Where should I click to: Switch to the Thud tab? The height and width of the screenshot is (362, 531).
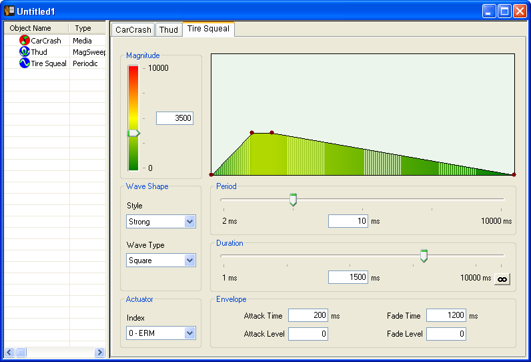pos(169,30)
